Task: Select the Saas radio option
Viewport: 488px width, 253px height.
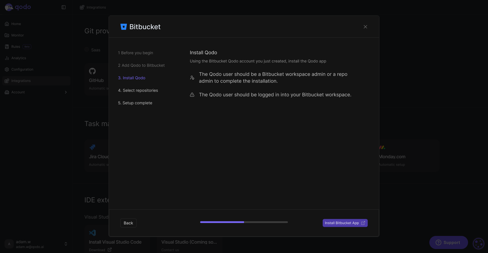Action: tap(87, 50)
